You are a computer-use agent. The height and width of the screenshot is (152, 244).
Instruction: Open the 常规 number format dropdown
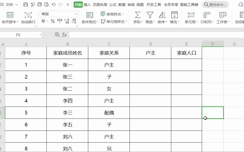point(59,14)
